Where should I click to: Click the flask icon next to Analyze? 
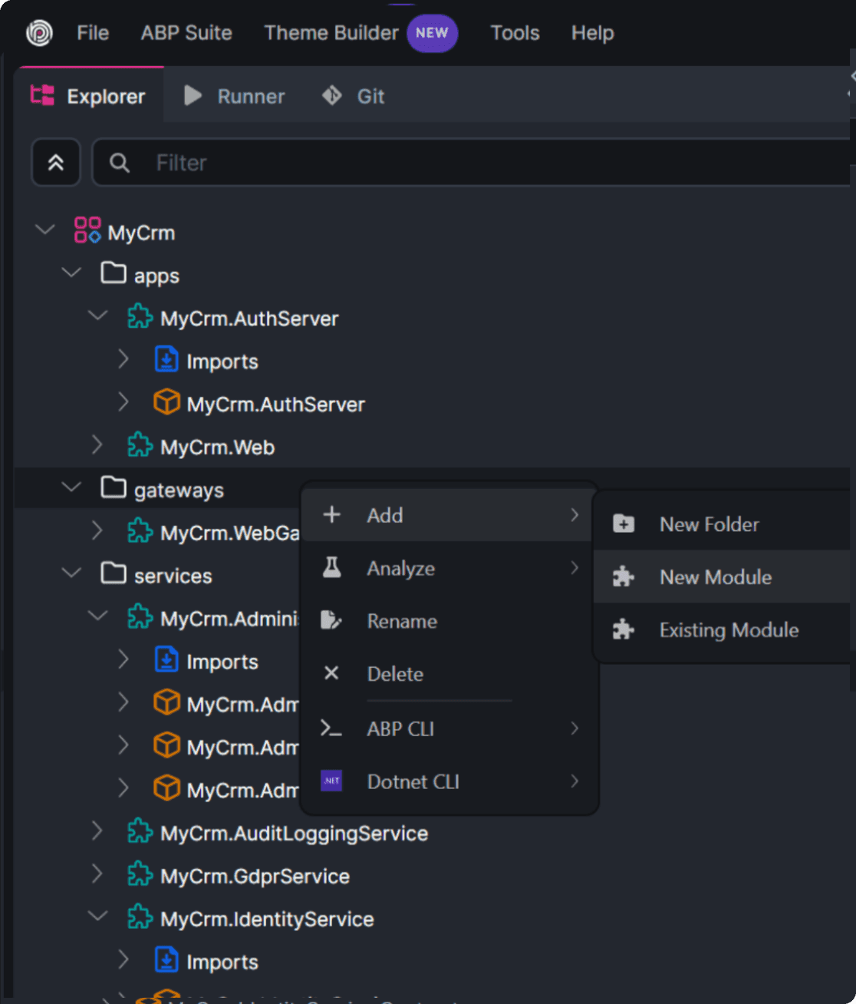tap(331, 568)
